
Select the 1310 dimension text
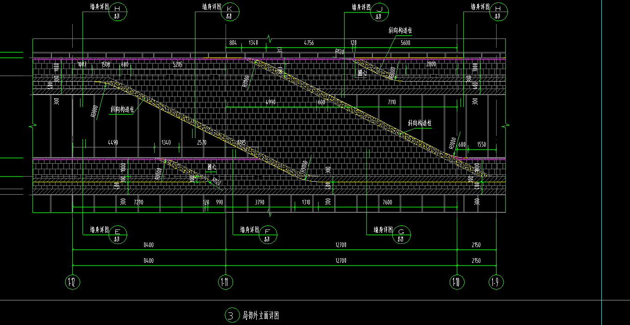tap(306, 202)
